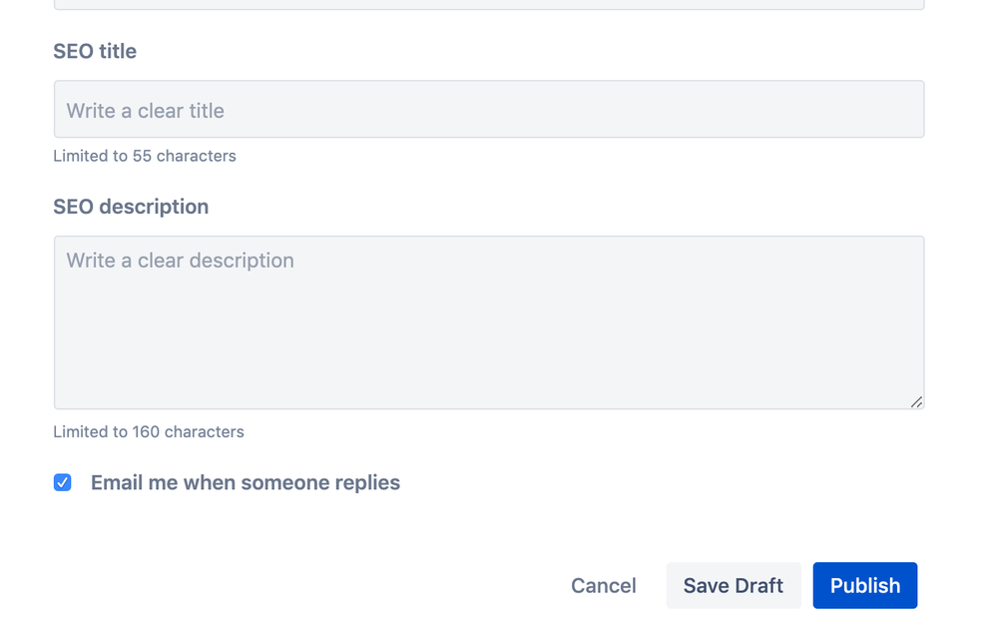Screen dimensions: 996x635
Task: Toggle the email notification checkbox off
Action: point(62,482)
